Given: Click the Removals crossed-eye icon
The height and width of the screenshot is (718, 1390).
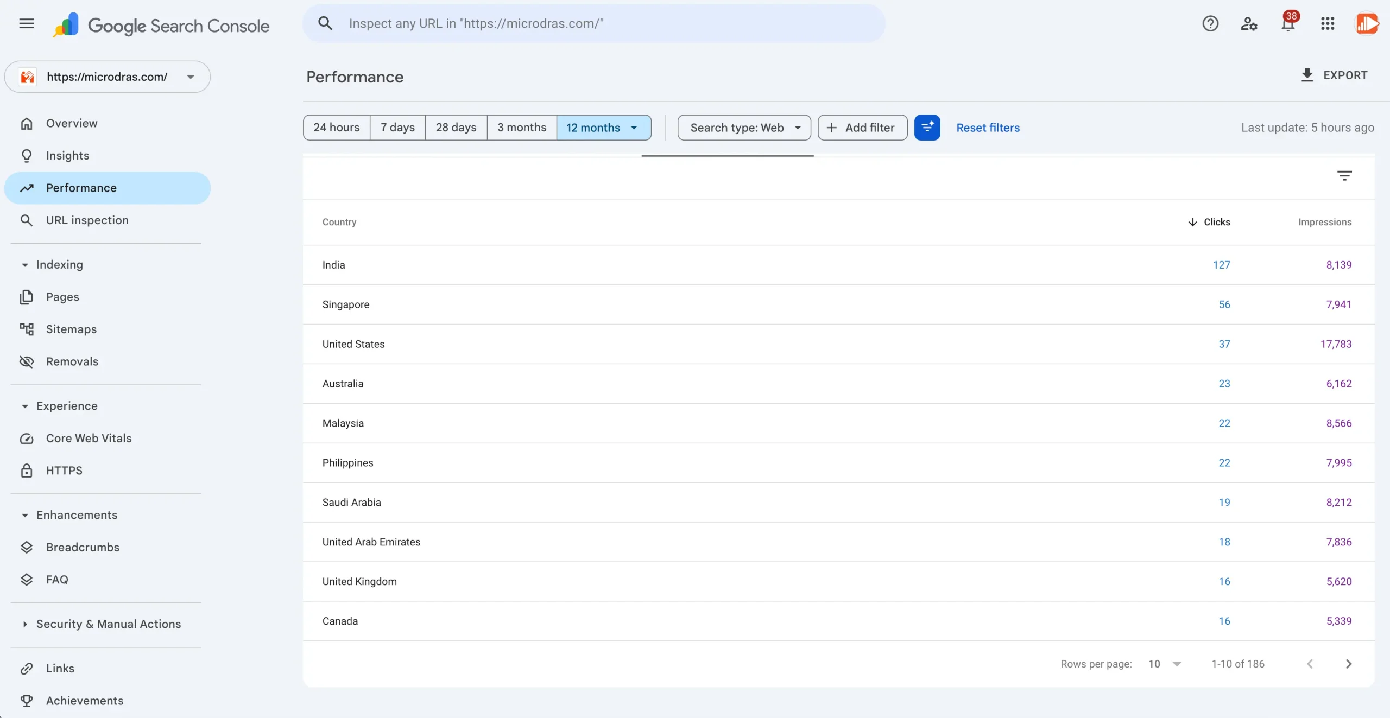Looking at the screenshot, I should click(x=27, y=361).
